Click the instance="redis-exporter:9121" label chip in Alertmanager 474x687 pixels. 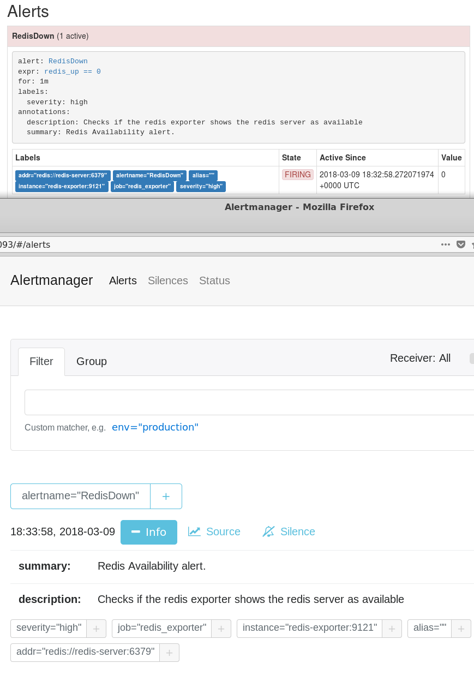pyautogui.click(x=310, y=629)
